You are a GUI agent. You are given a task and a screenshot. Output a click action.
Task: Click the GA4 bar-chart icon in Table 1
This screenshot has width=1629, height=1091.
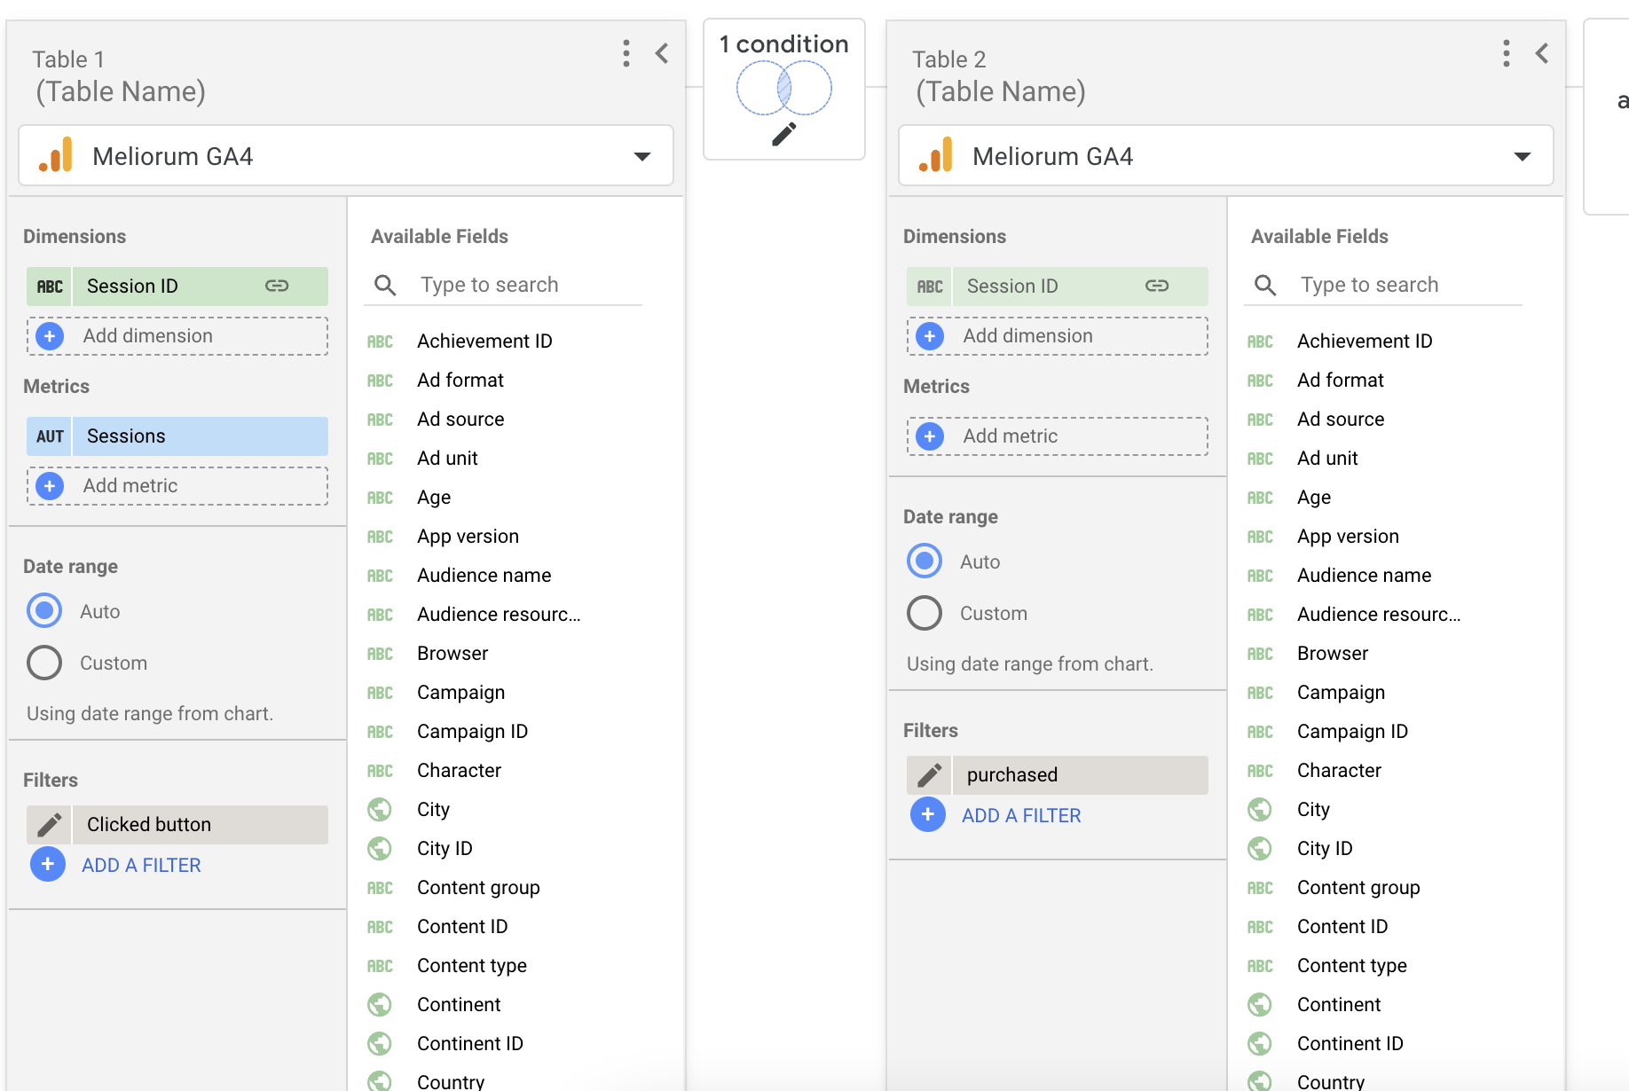click(x=55, y=155)
